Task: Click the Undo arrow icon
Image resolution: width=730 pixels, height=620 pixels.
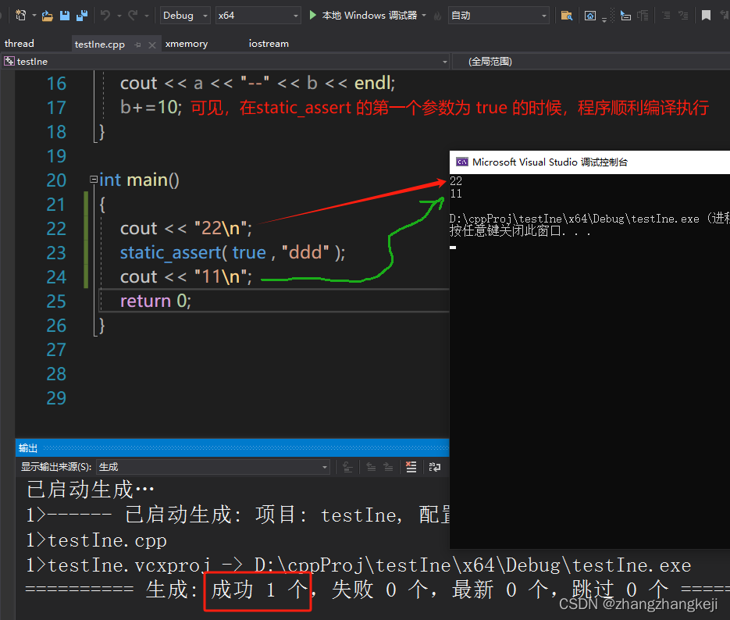Action: 105,16
